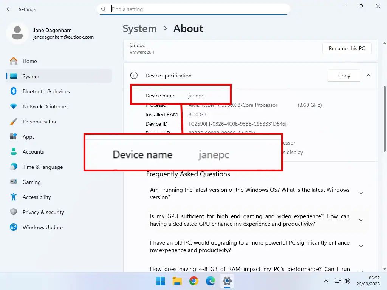Open the Bluetooth & devices icon

click(x=14, y=91)
